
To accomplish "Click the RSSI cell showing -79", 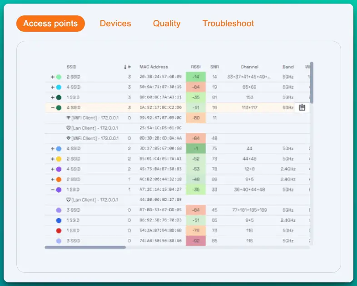I will tap(196, 231).
